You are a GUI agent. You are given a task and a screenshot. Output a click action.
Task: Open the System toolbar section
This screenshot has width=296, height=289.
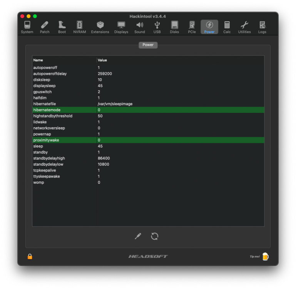[x=27, y=27]
